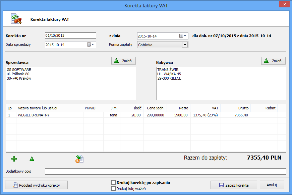292x195 pixels.
Task: Focus the Korekta nr input field
Action: pyautogui.click(x=70, y=36)
